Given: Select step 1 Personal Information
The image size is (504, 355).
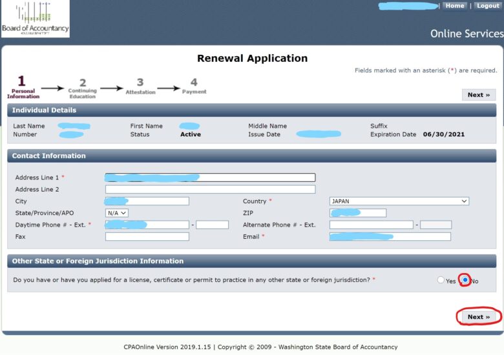Looking at the screenshot, I should (23, 87).
